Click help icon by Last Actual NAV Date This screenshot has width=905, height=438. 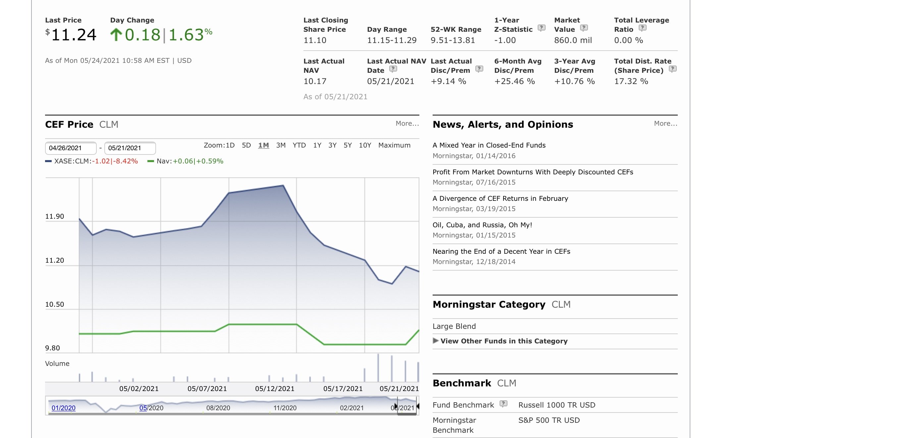(393, 69)
